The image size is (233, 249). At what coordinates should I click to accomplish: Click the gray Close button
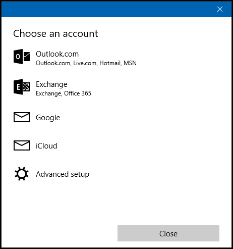168,233
